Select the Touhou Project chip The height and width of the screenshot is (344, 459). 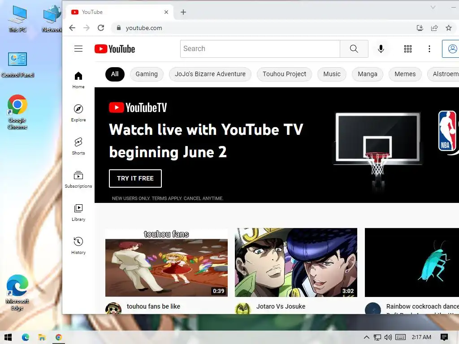284,74
